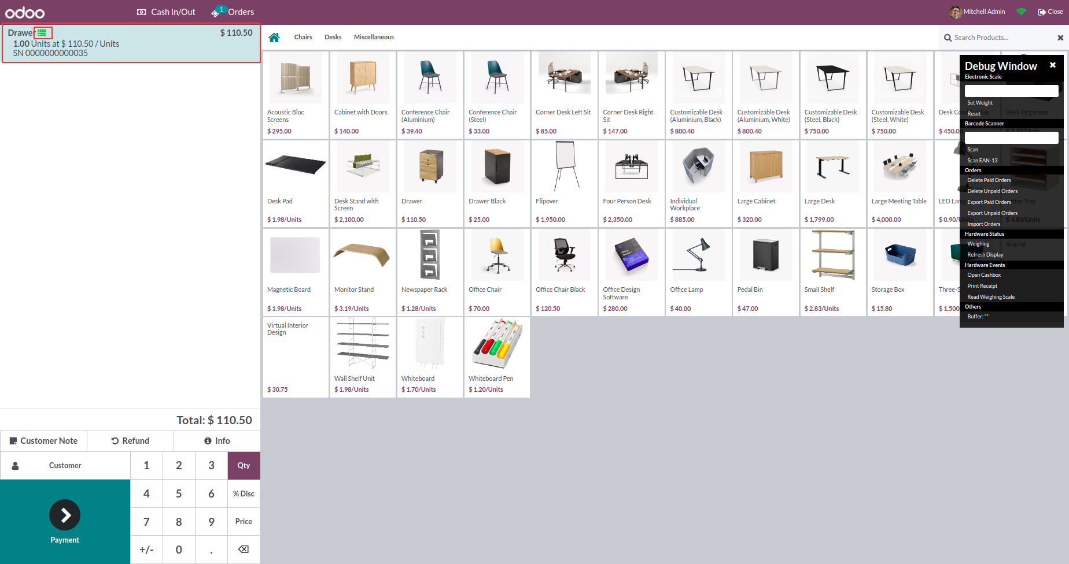The width and height of the screenshot is (1069, 564).
Task: Switch numpad to Qty mode
Action: (x=244, y=465)
